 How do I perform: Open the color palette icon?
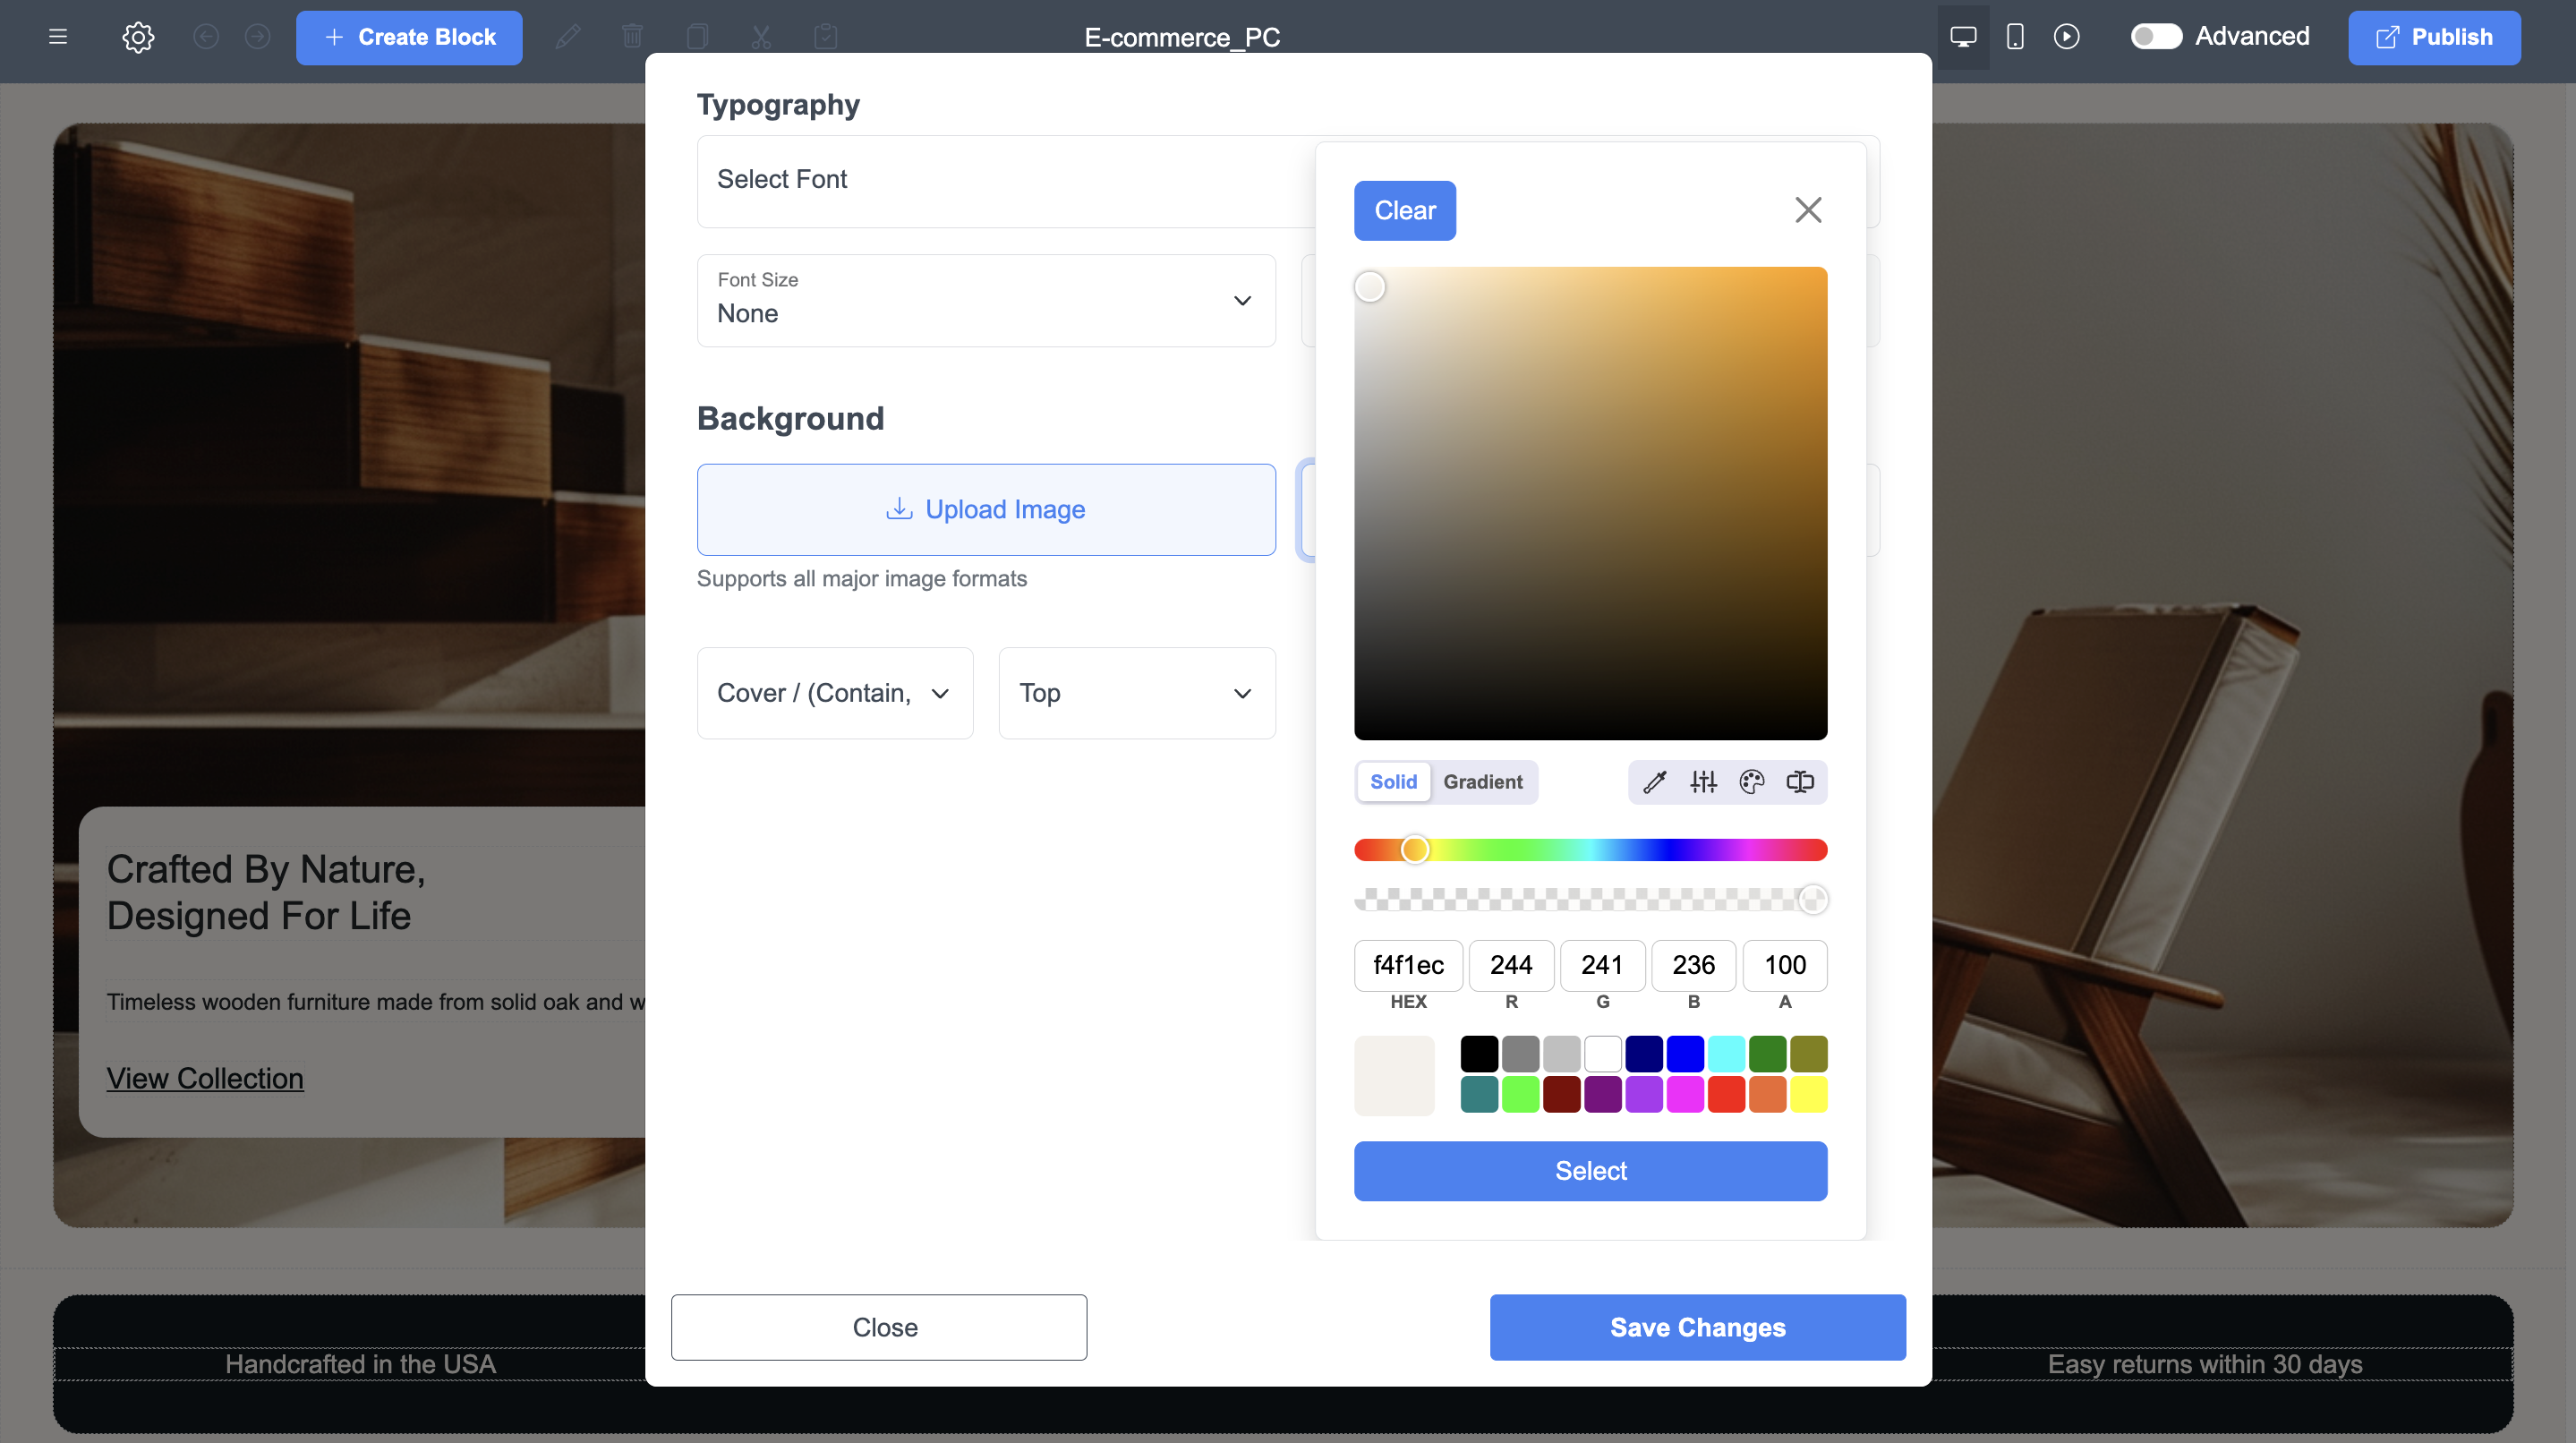click(x=1751, y=782)
